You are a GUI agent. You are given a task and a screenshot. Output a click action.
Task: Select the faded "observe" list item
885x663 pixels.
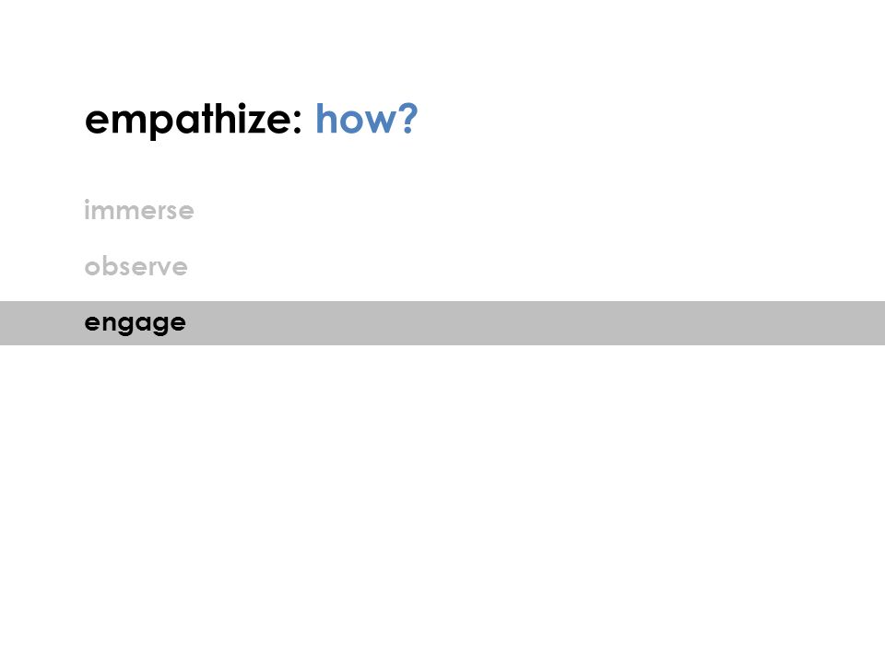[x=136, y=266]
